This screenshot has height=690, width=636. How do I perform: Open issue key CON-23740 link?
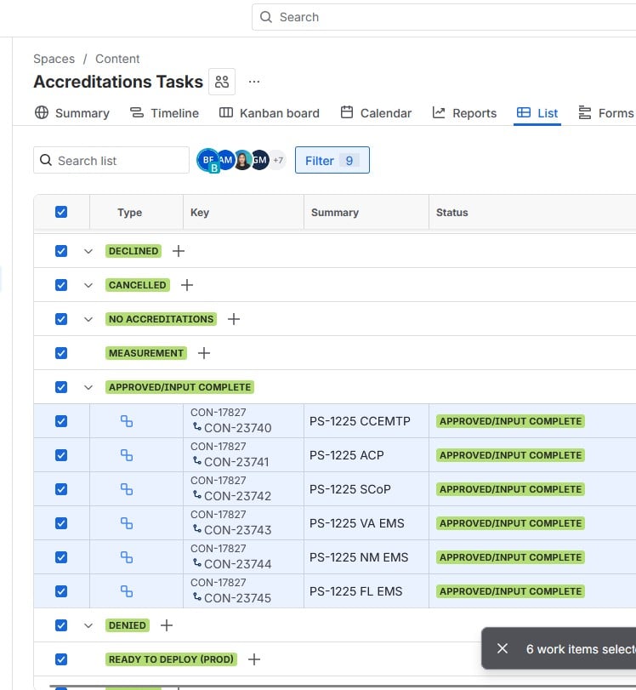[x=237, y=428]
